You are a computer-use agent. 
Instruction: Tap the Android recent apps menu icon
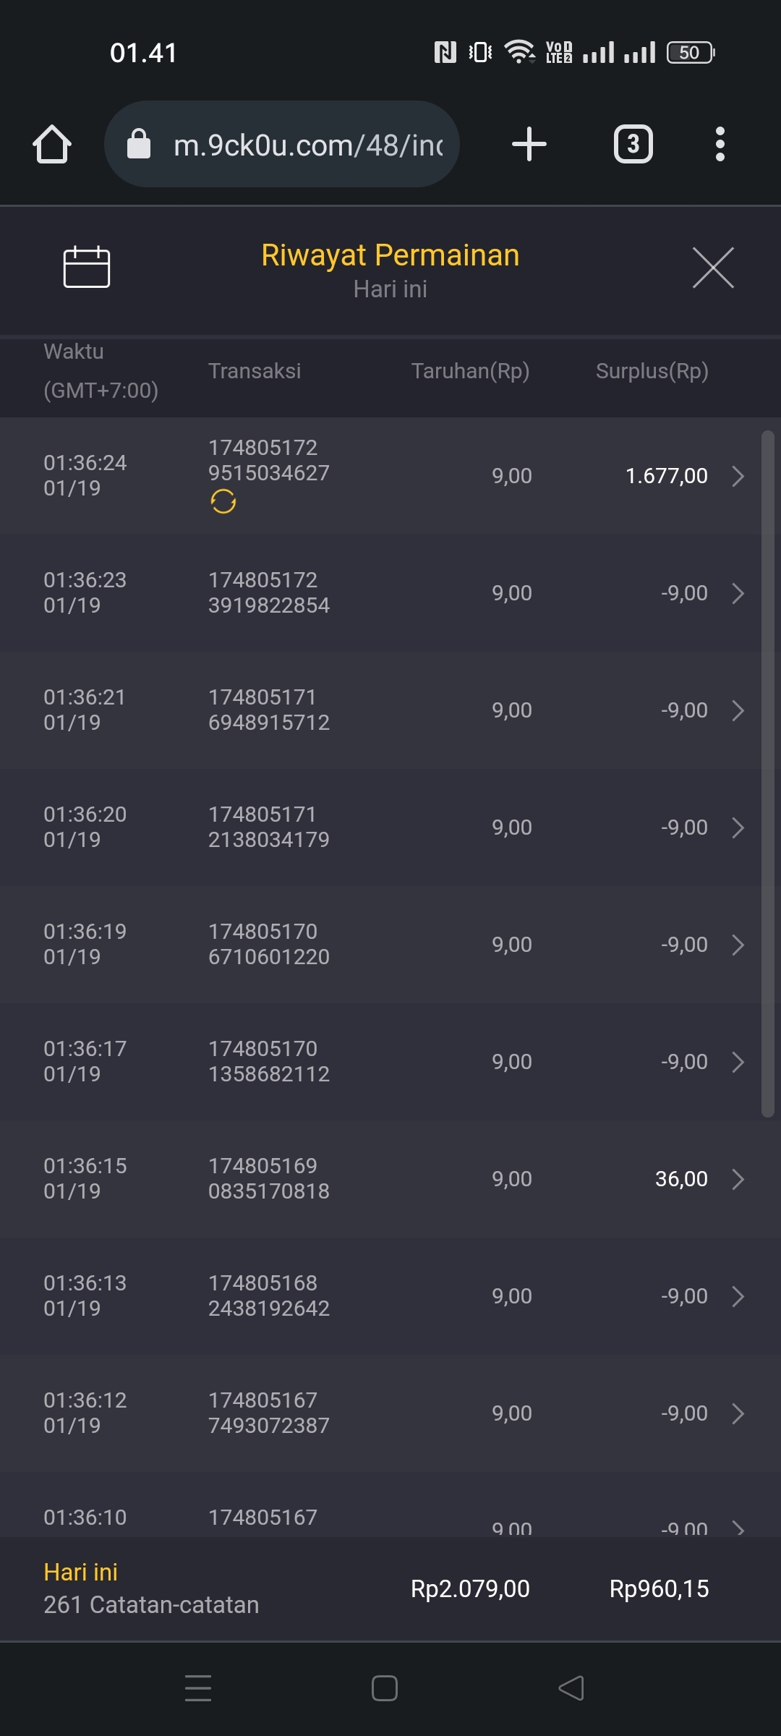pyautogui.click(x=198, y=1688)
